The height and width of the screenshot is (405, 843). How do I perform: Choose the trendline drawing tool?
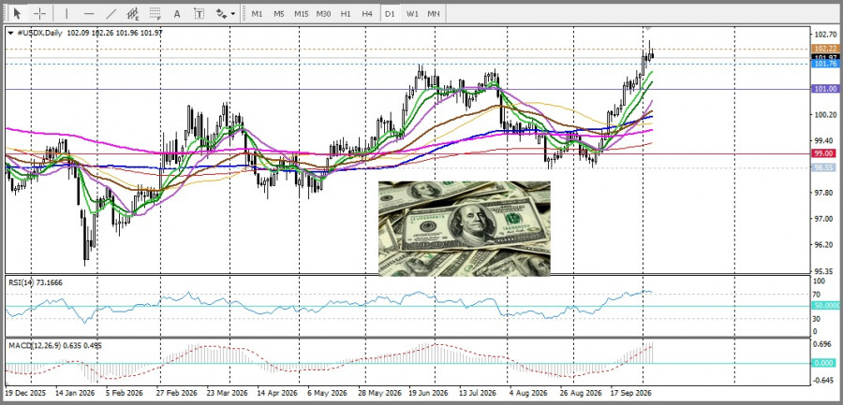coord(111,13)
